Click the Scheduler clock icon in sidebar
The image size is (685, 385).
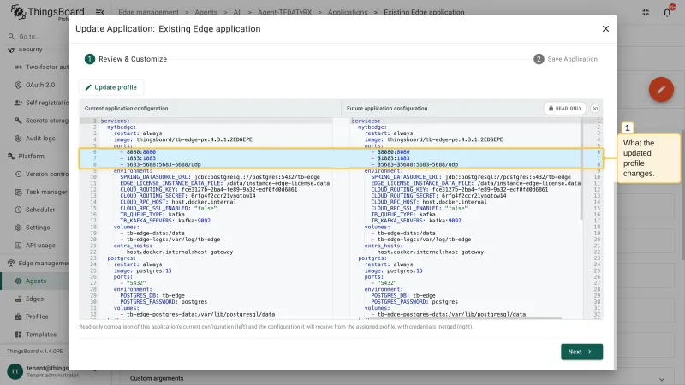point(18,210)
